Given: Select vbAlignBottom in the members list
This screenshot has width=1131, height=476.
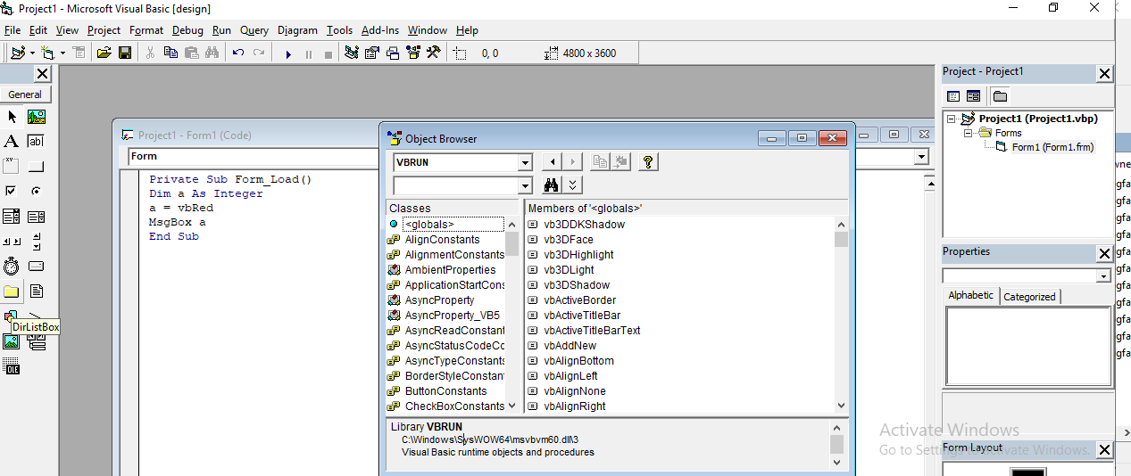Looking at the screenshot, I should click(578, 361).
